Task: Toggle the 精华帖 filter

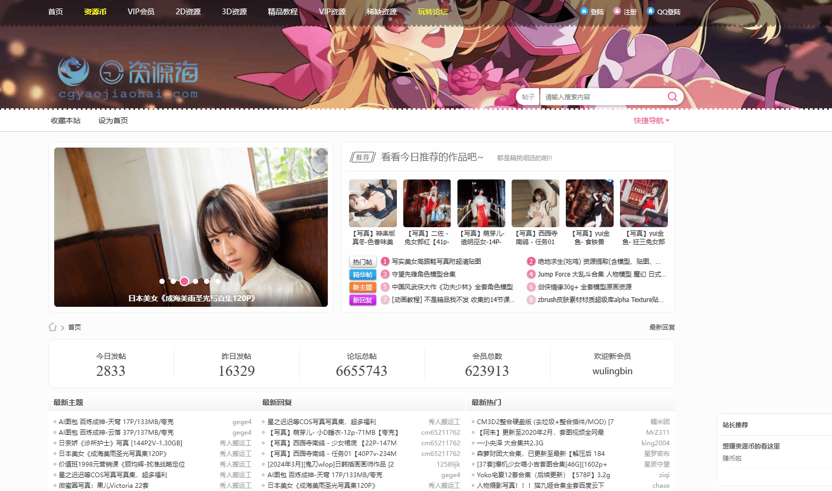Action: pyautogui.click(x=362, y=274)
